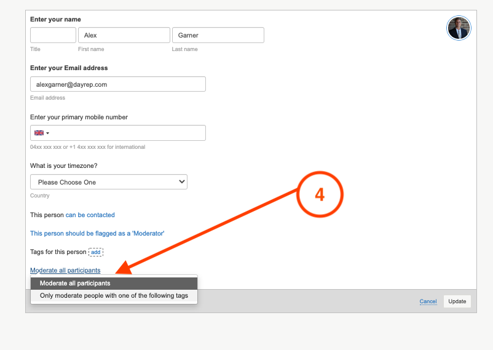Click the 'add' tag link
This screenshot has height=350, width=493.
[96, 252]
